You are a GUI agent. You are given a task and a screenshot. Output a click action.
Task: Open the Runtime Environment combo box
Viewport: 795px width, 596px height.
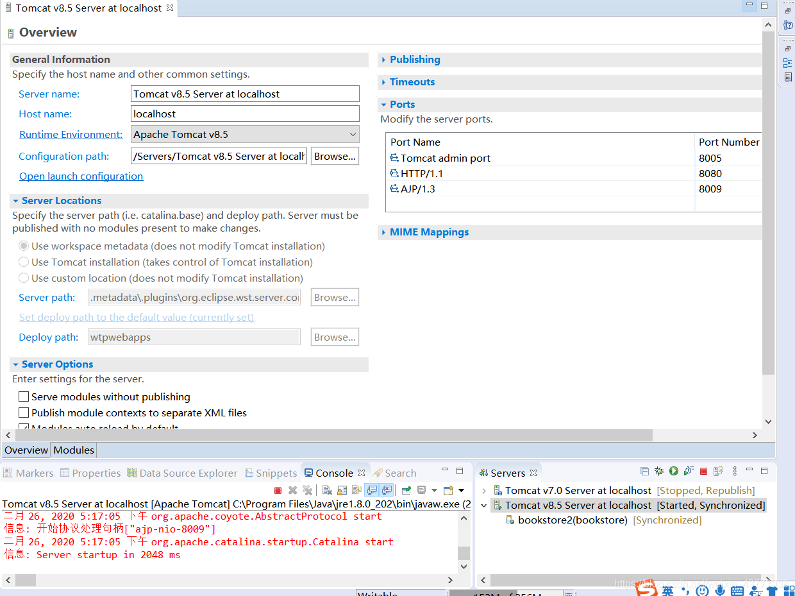(245, 134)
